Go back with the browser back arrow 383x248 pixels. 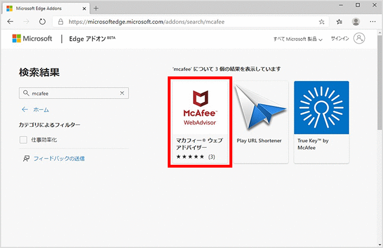coord(10,22)
